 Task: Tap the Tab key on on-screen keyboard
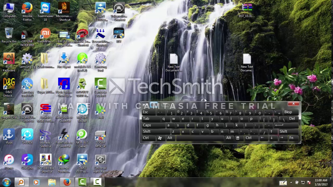[151, 119]
